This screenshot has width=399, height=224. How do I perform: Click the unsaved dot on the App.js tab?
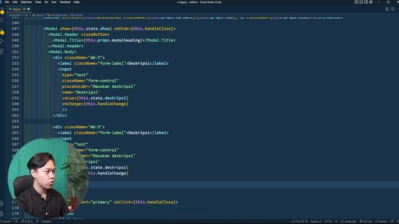click(29, 9)
